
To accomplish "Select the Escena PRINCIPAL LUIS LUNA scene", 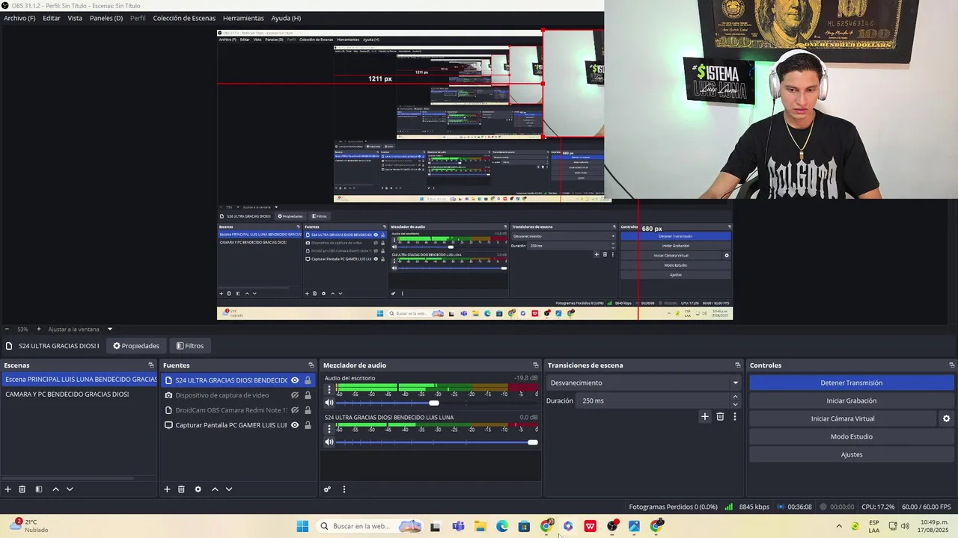I will pos(79,380).
